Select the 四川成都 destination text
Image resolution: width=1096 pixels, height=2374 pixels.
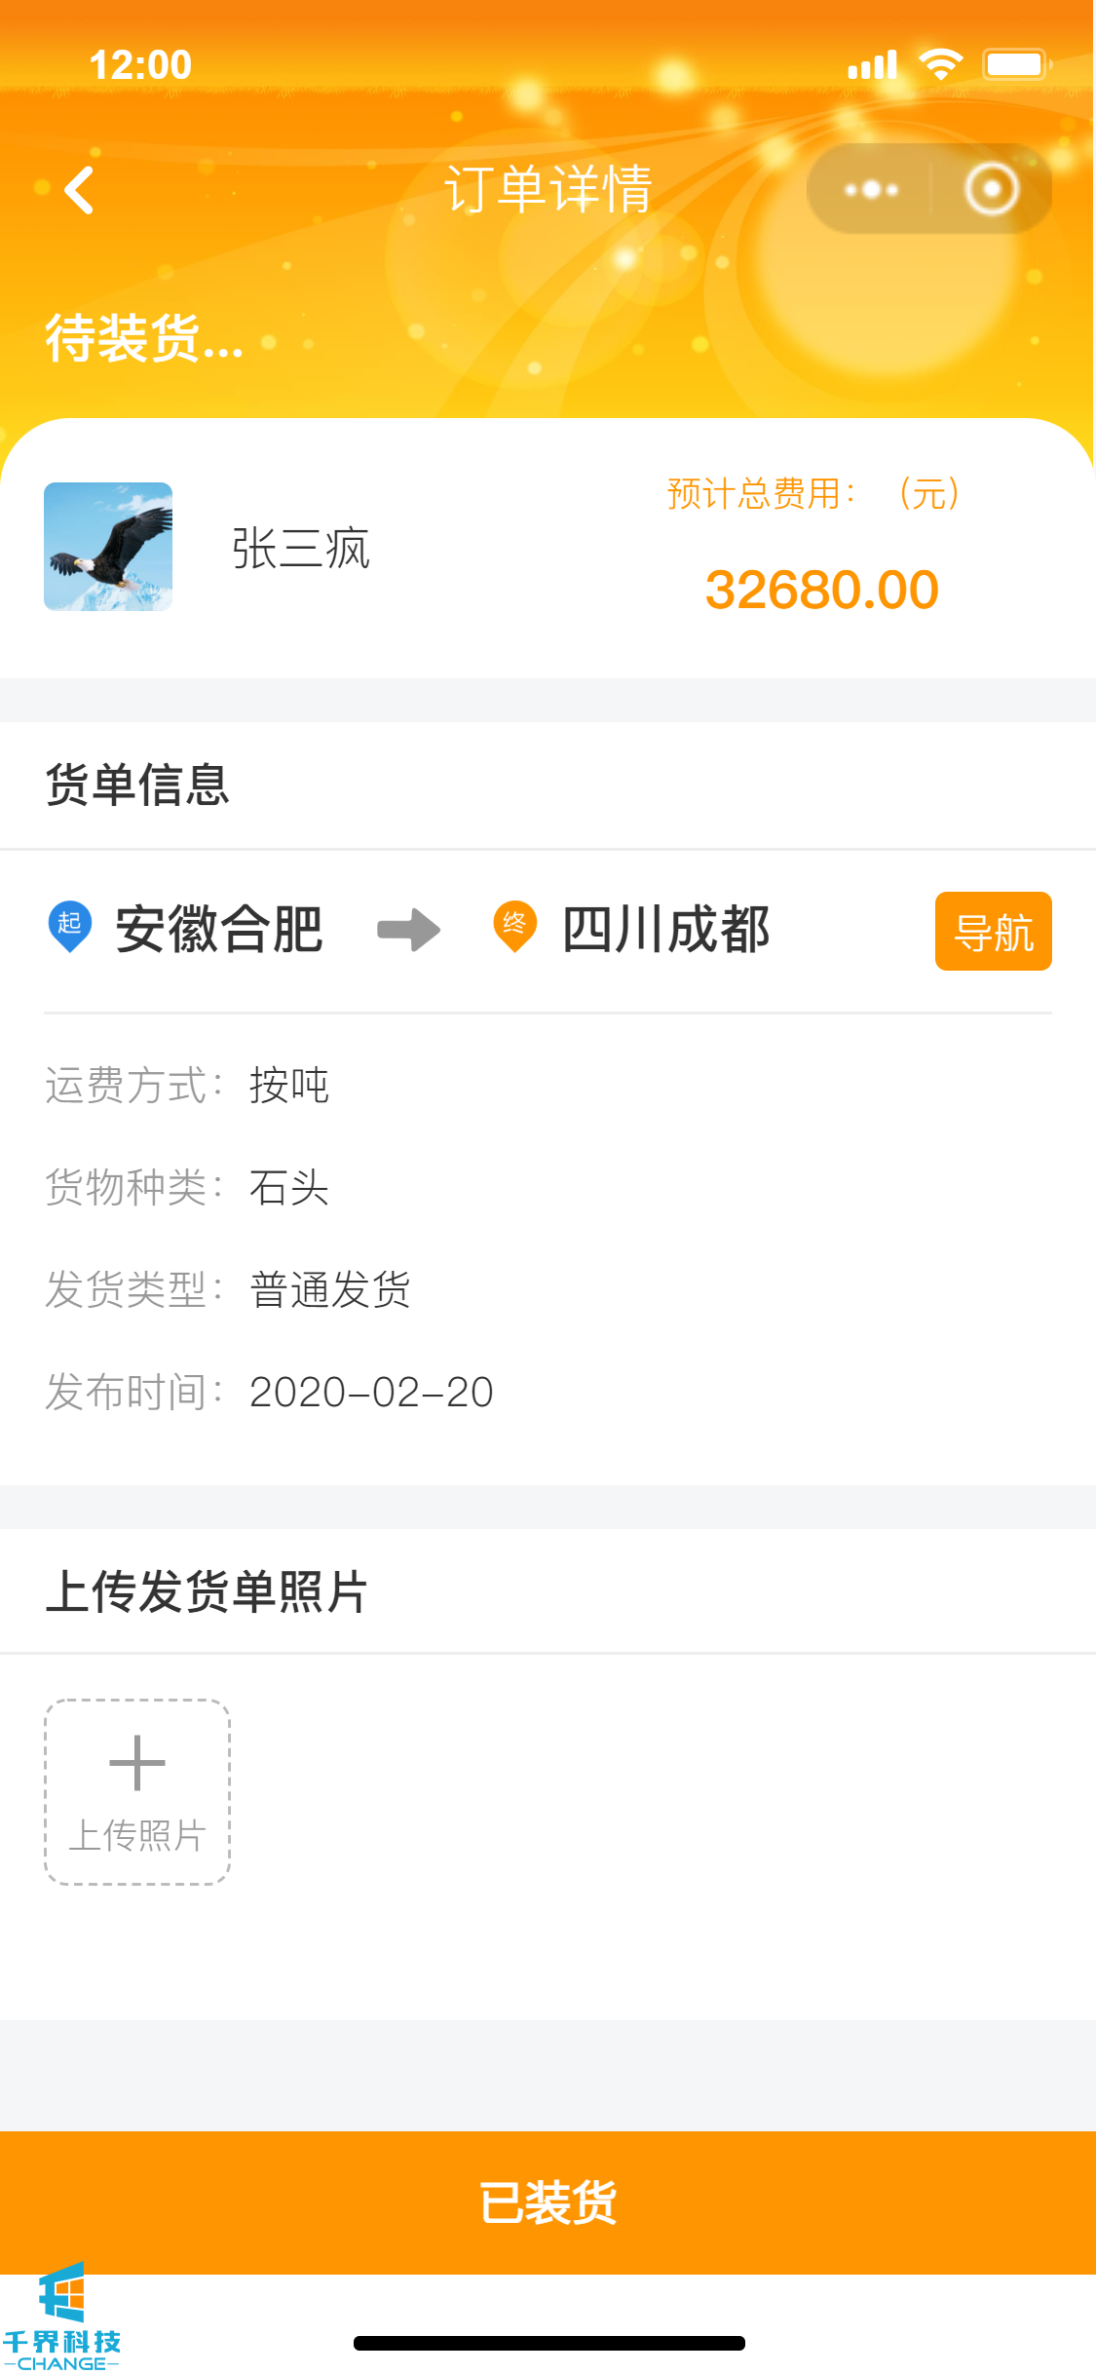tap(666, 929)
